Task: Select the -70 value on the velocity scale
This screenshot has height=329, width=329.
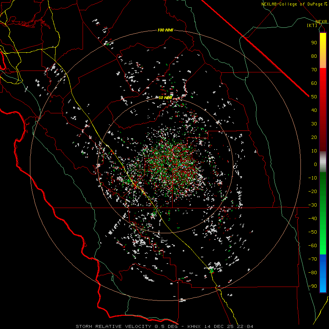Action: coord(313,259)
